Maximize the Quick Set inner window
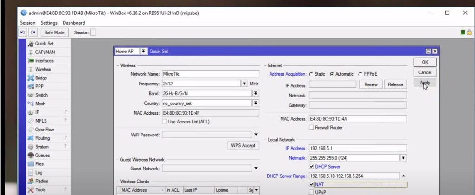This screenshot has width=475, height=195. (428, 51)
